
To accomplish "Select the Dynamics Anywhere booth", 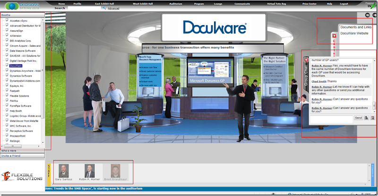I will (25, 71).
